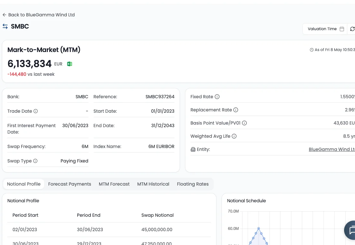Click the Excel export icon beside EUR
The height and width of the screenshot is (245, 355).
coord(70,64)
